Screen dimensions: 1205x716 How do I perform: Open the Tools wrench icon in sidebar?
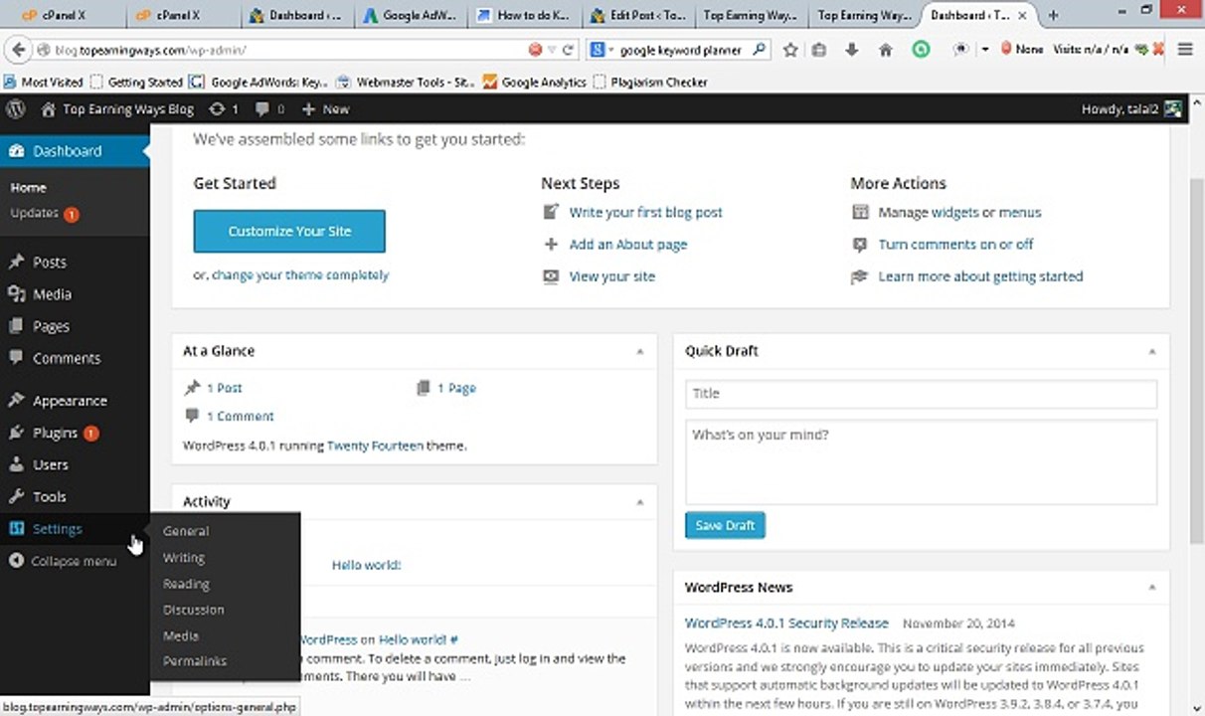point(16,496)
